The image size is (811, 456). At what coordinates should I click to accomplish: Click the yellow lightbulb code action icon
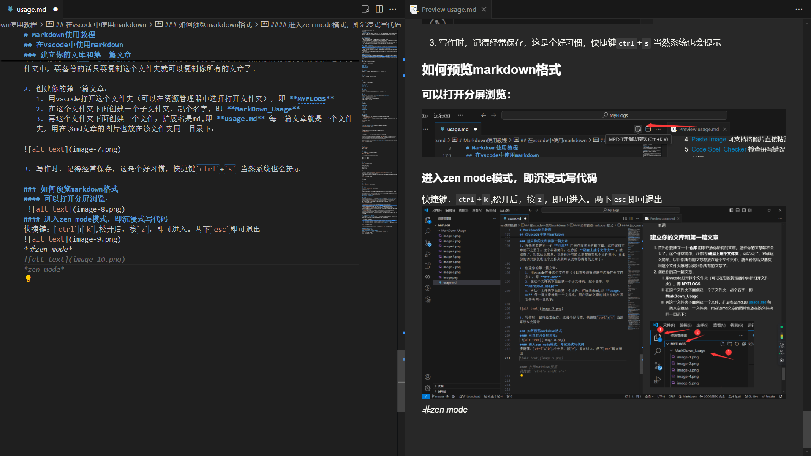click(28, 279)
